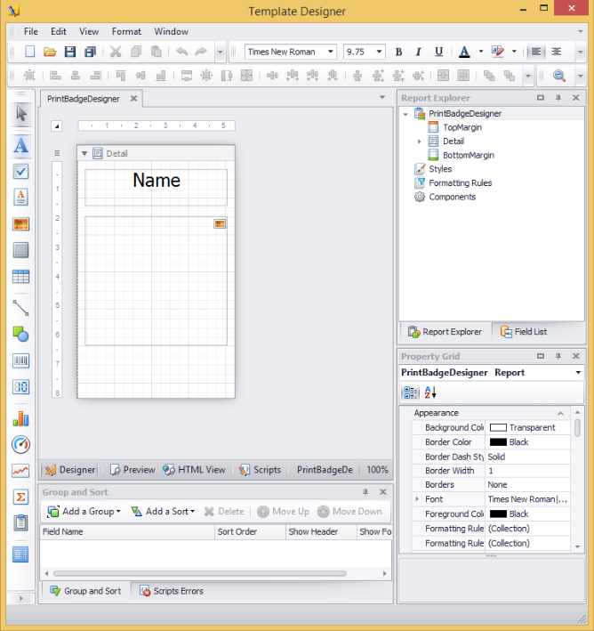Select the Gauge control tool
The width and height of the screenshot is (594, 631).
[21, 445]
